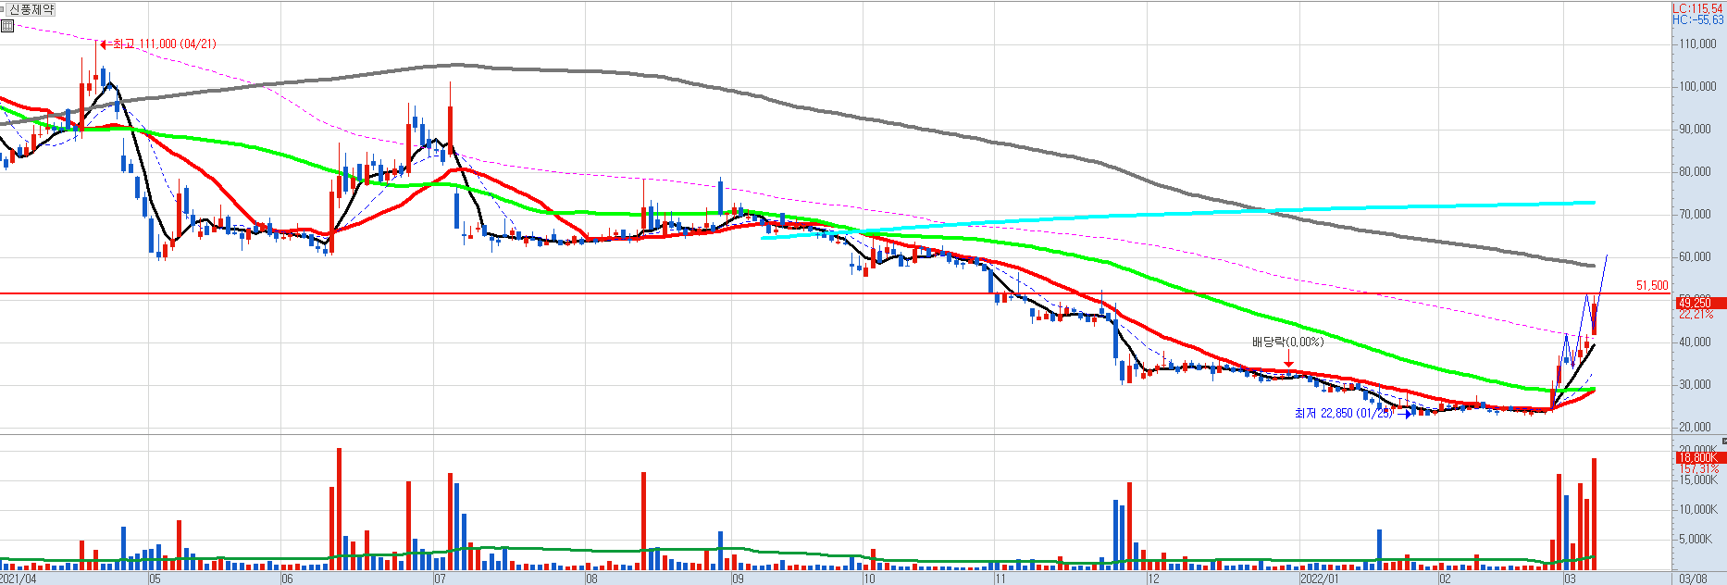Click the tallest red volume bar in June
Image resolution: width=1727 pixels, height=585 pixels.
(339, 507)
